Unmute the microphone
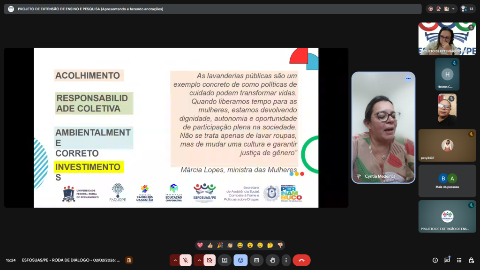The height and width of the screenshot is (270, 480). (186, 260)
